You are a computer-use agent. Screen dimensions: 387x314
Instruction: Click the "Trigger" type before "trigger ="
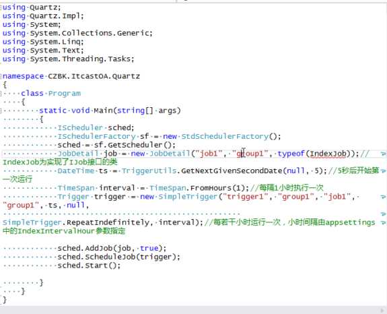tap(73, 197)
